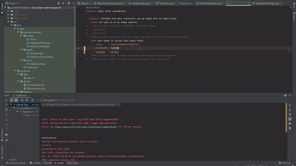Screen dimensions: 296x166
Task: Open the Version Control tool window
Action: tap(16, 163)
